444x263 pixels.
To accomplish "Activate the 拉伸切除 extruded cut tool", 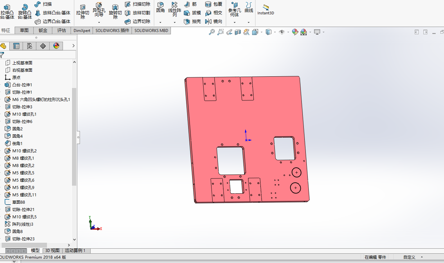I will 83,12.
